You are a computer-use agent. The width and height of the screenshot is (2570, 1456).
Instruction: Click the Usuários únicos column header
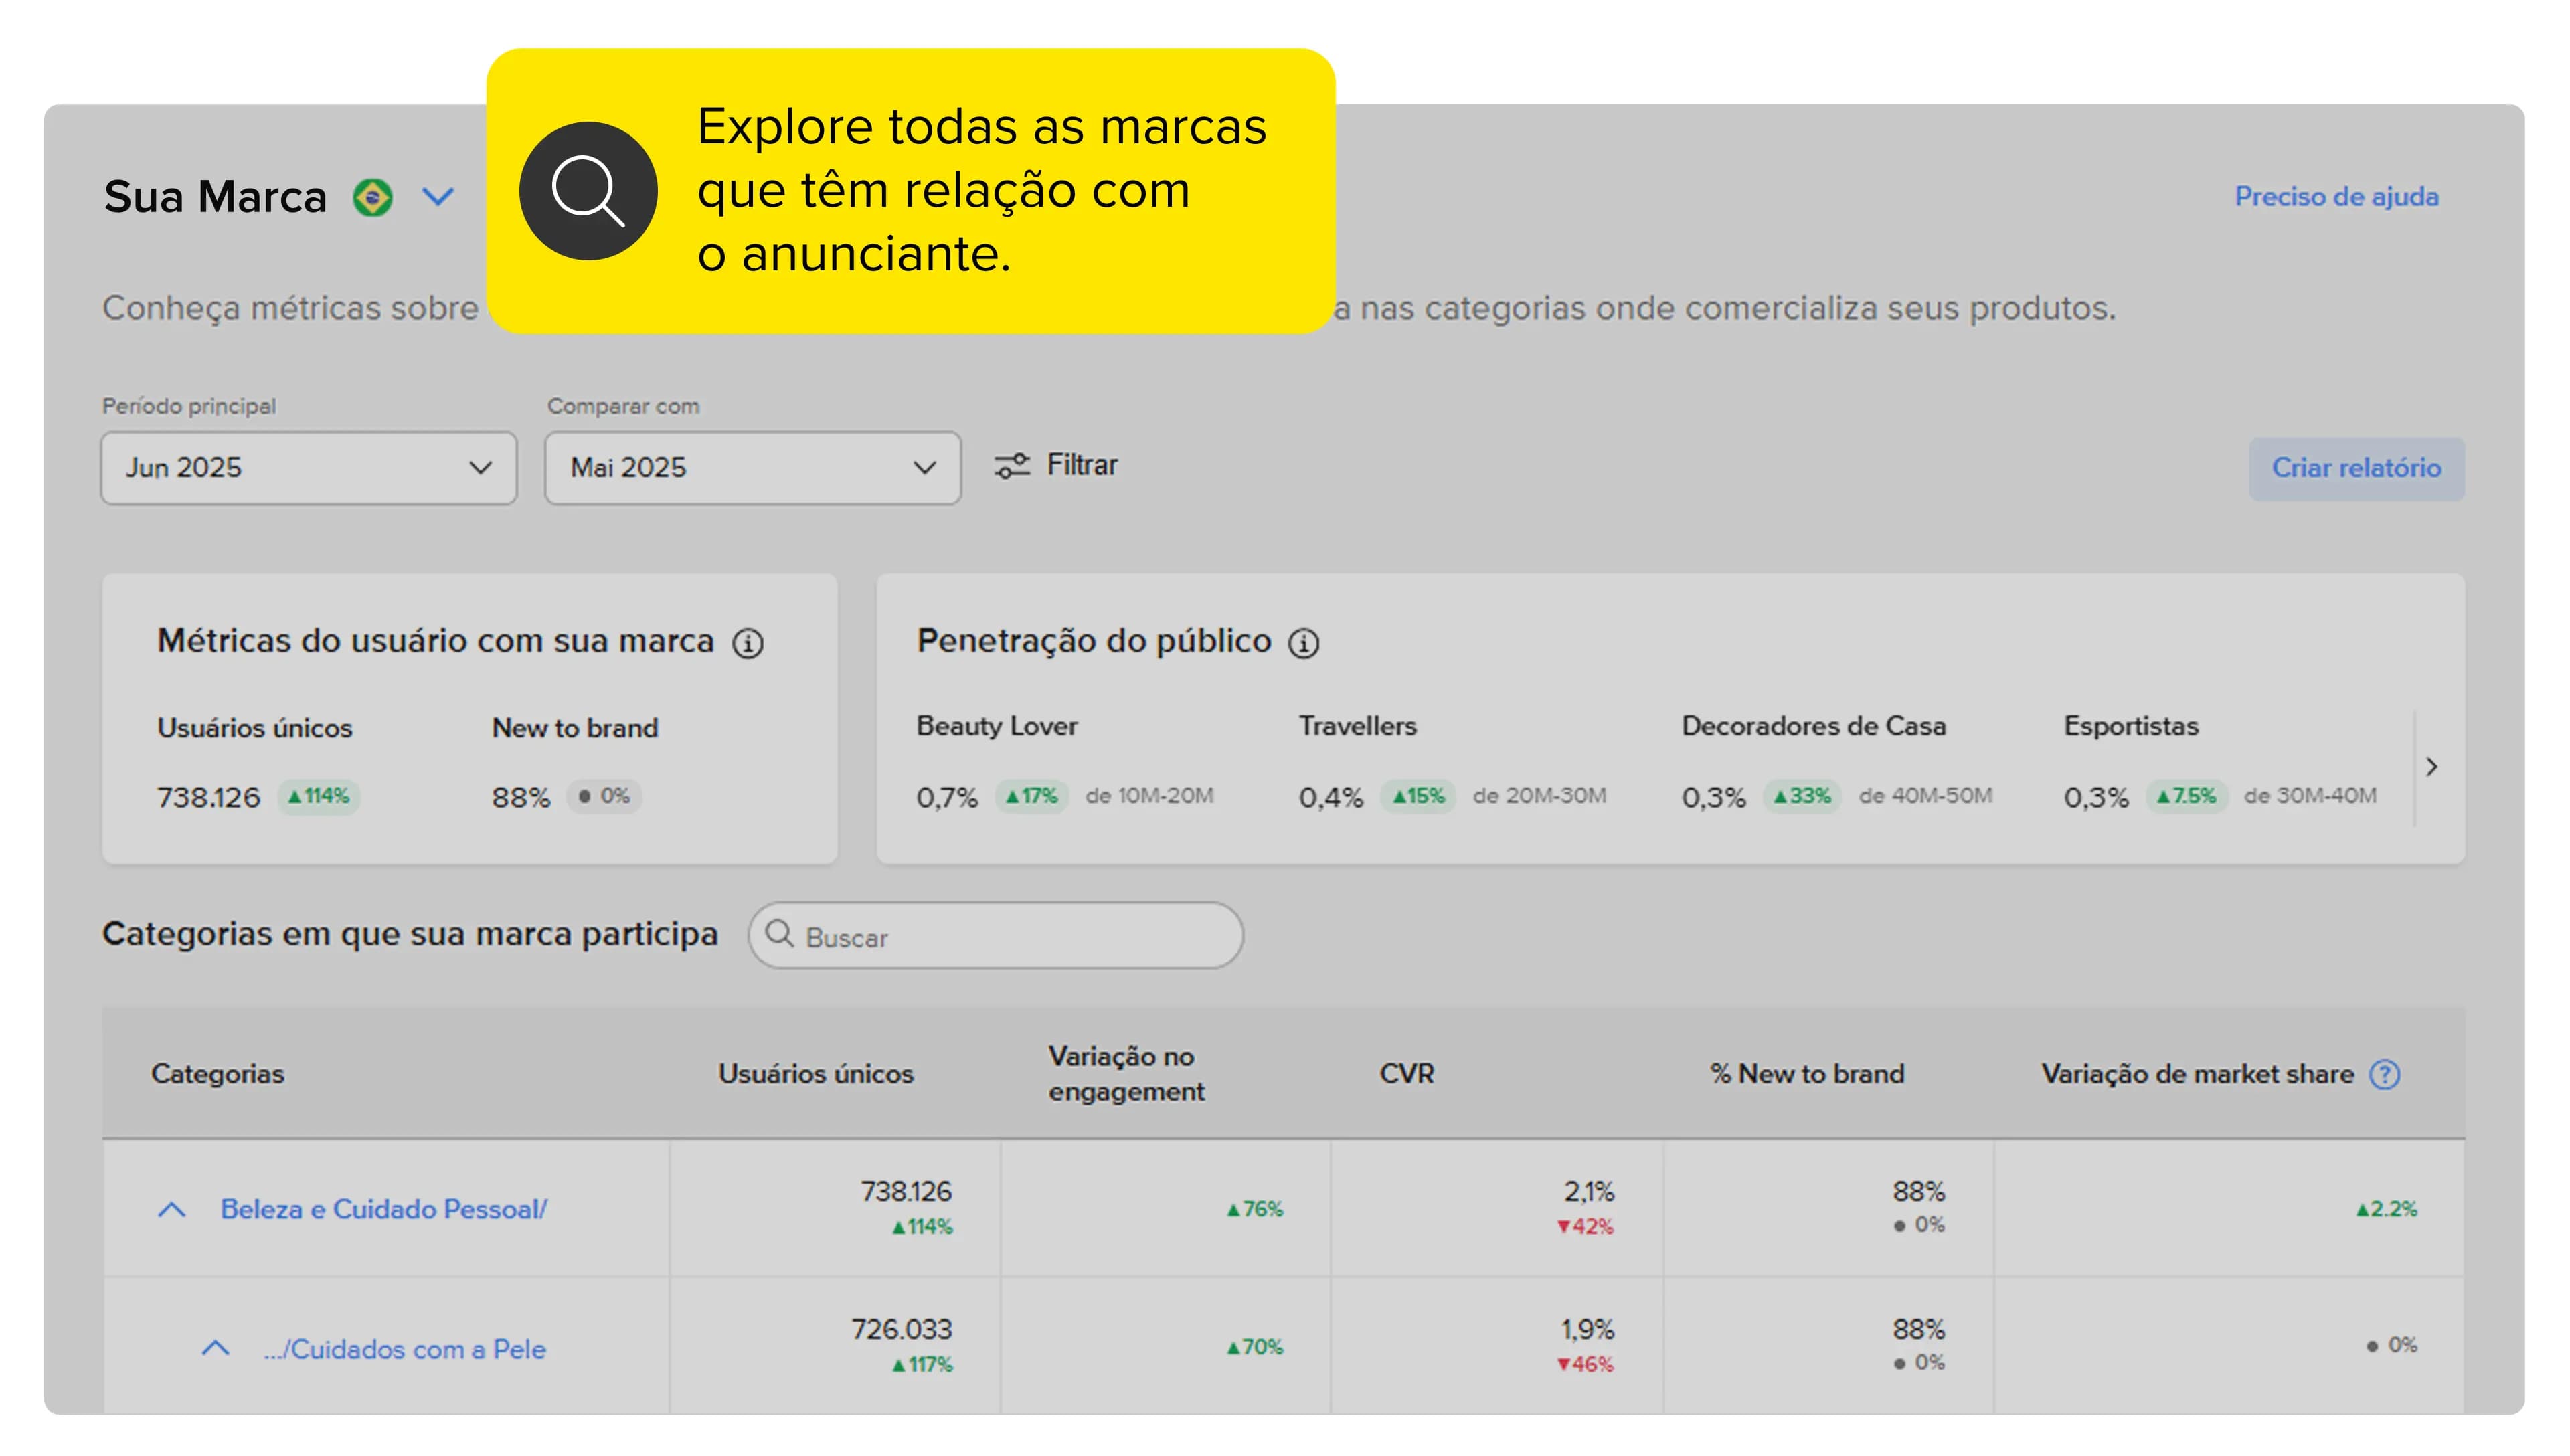pyautogui.click(x=816, y=1074)
